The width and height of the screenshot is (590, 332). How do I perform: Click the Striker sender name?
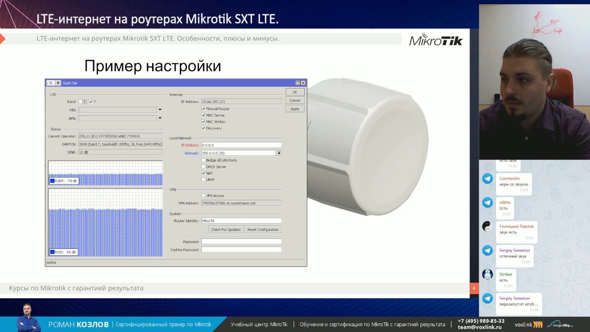506,274
